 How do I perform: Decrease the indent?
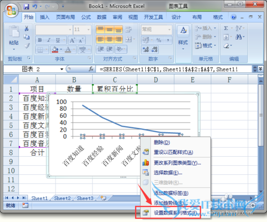[x=100, y=49]
